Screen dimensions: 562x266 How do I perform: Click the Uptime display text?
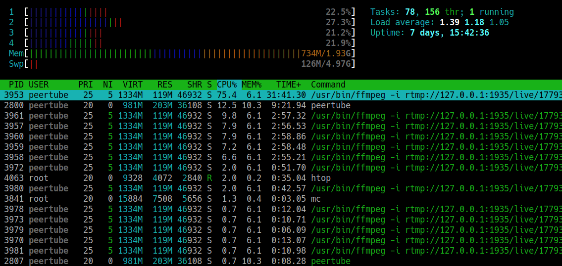[x=429, y=33]
